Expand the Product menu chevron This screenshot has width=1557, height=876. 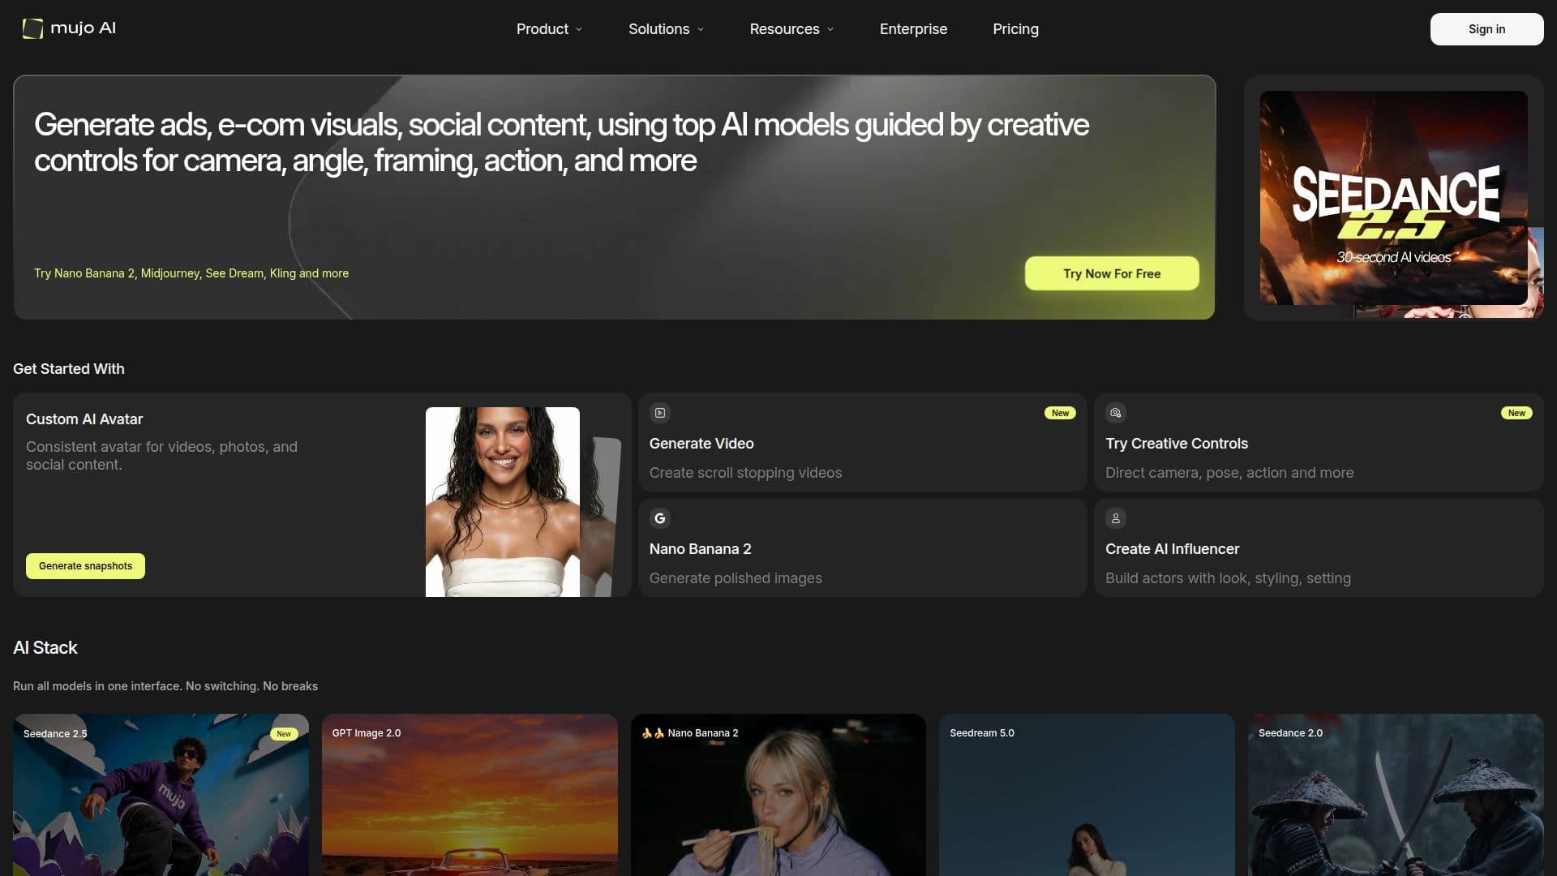(579, 29)
